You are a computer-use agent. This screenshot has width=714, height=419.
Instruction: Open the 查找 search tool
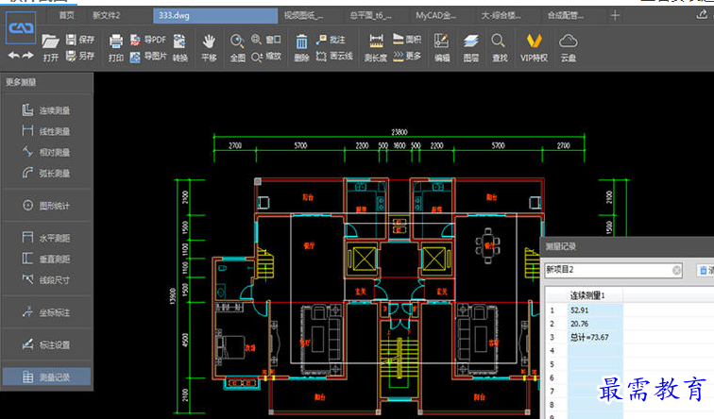(x=499, y=48)
